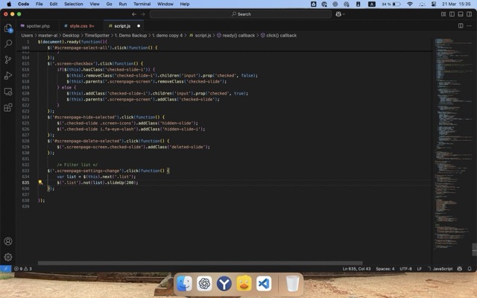Open the Terminal menu in menu bar
This screenshot has height=298, width=477.
click(142, 4)
